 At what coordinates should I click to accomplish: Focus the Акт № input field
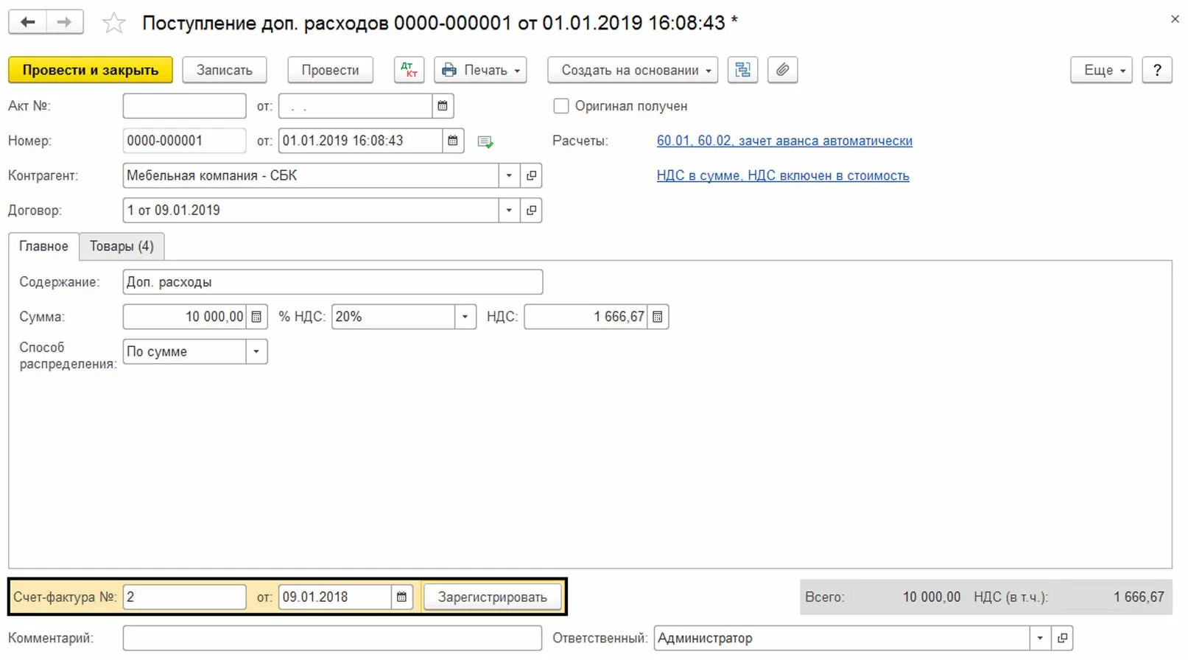click(184, 106)
